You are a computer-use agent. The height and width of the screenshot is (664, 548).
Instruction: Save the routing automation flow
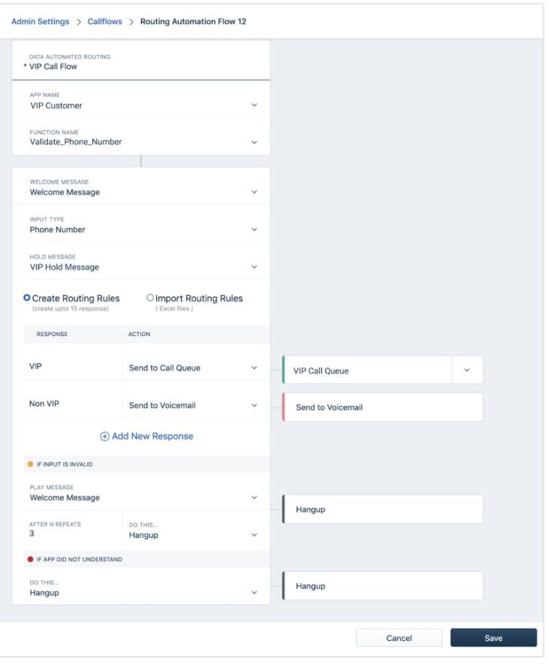493,638
